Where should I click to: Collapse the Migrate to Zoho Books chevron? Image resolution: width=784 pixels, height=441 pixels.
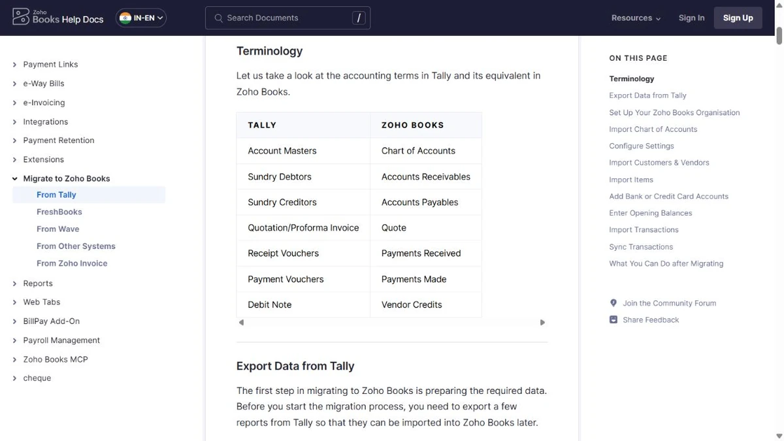(15, 178)
